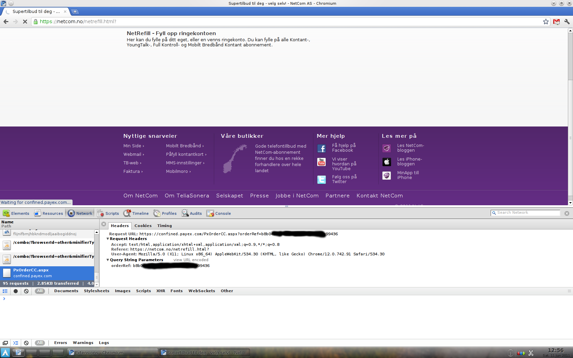Clear console log in the bottom bar

(x=26, y=343)
